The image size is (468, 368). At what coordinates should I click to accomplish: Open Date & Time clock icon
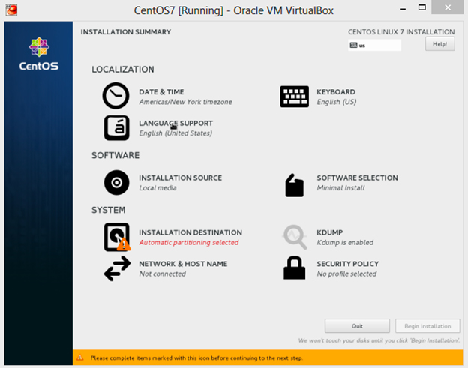pyautogui.click(x=115, y=96)
